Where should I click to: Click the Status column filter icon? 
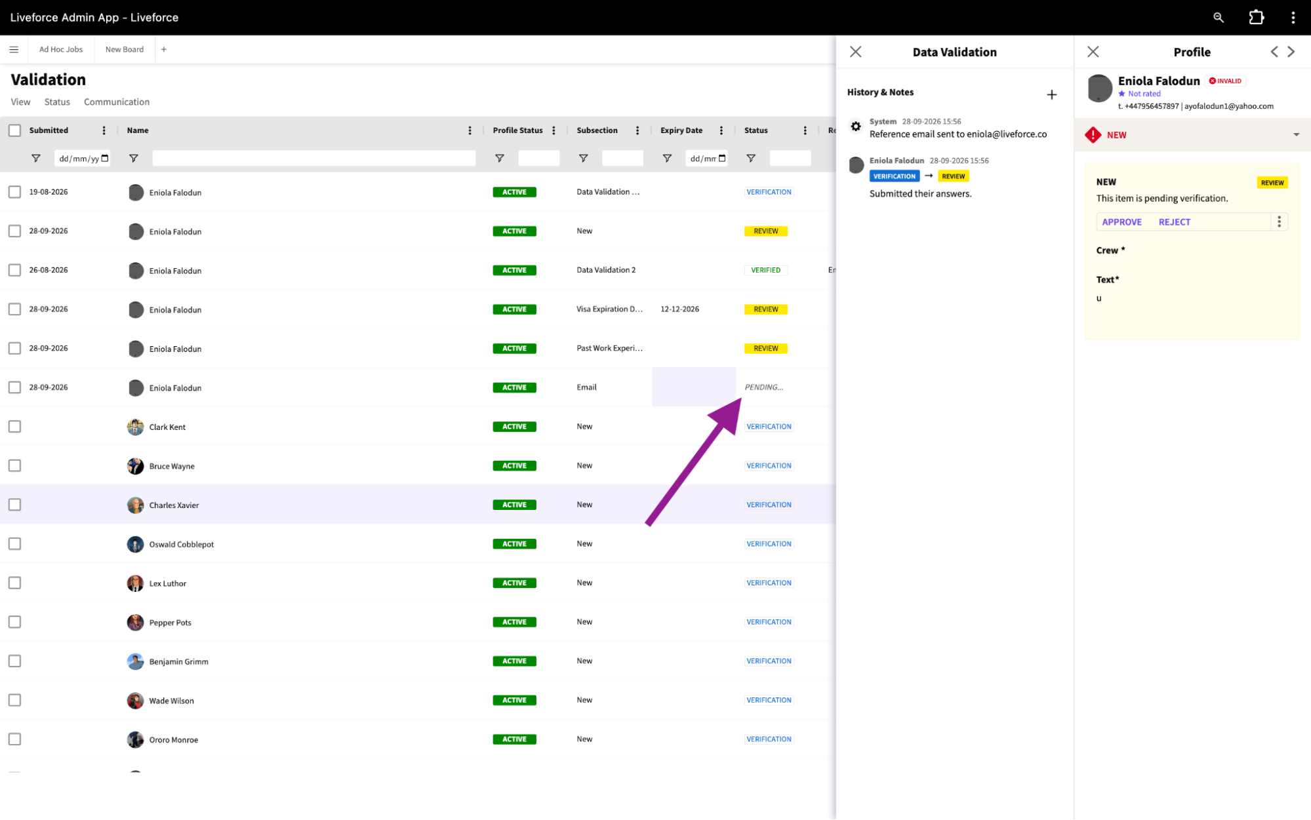click(x=751, y=159)
